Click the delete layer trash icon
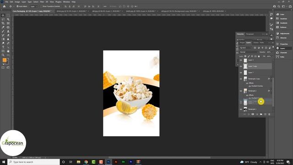 click(269, 114)
